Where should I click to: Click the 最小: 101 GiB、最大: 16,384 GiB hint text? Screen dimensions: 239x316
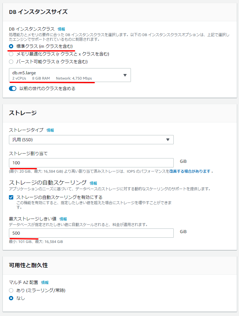(36, 242)
